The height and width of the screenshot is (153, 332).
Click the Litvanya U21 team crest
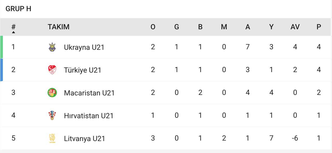tap(52, 138)
